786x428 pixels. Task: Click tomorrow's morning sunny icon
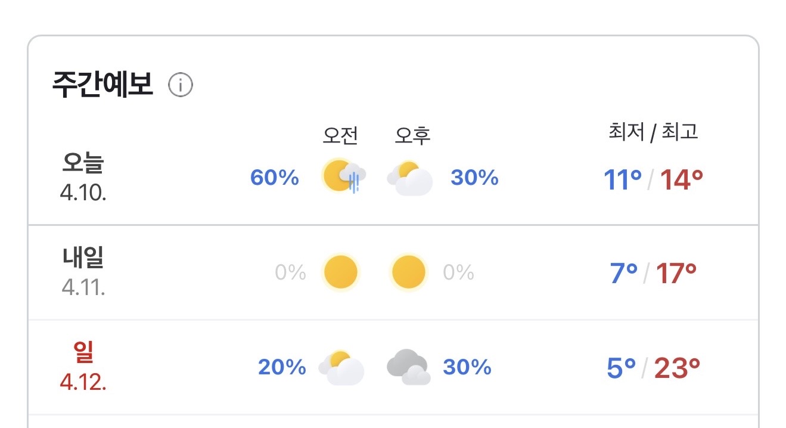tap(340, 272)
